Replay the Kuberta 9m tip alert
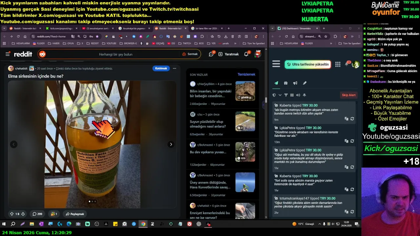Viewport: 420px width, 236px height. (352, 119)
